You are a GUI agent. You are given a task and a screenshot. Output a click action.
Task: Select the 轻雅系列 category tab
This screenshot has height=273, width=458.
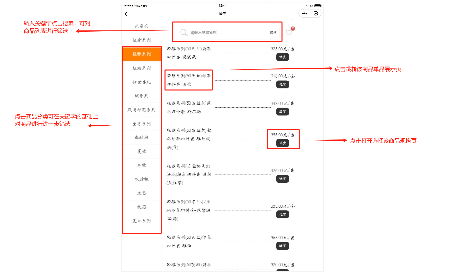[x=142, y=54]
